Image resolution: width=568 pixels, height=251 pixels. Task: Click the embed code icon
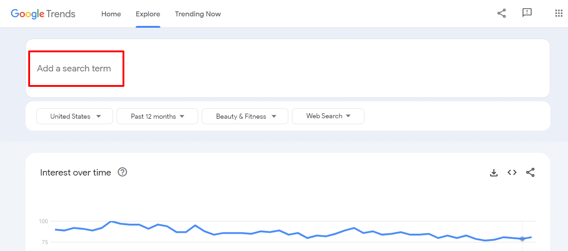click(512, 173)
